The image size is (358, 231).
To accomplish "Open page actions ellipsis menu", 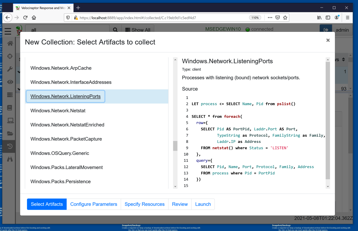I will [x=270, y=18].
